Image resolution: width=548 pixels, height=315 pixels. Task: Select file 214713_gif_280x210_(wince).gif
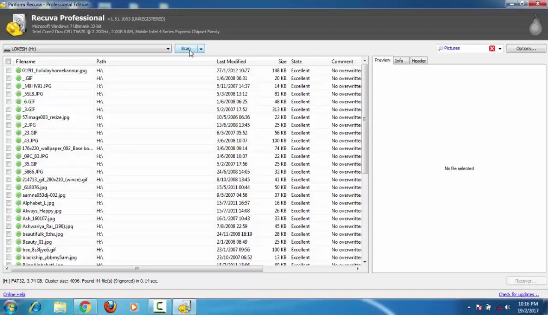point(55,180)
